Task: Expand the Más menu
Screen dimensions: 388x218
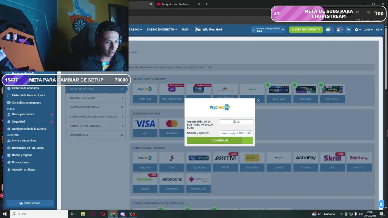Action: point(186,29)
